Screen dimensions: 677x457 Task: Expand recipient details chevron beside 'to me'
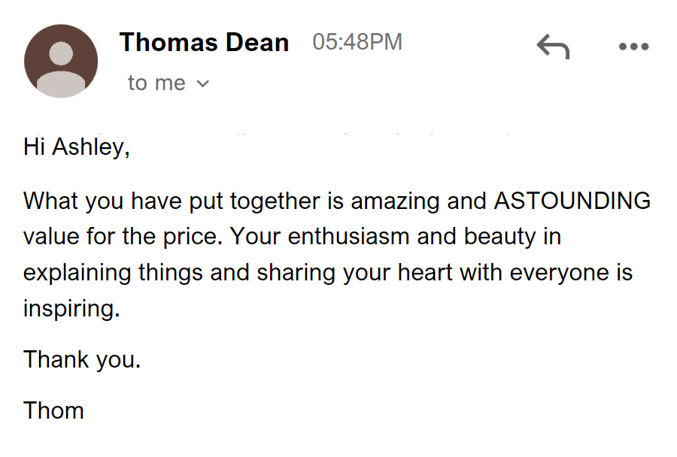(202, 84)
